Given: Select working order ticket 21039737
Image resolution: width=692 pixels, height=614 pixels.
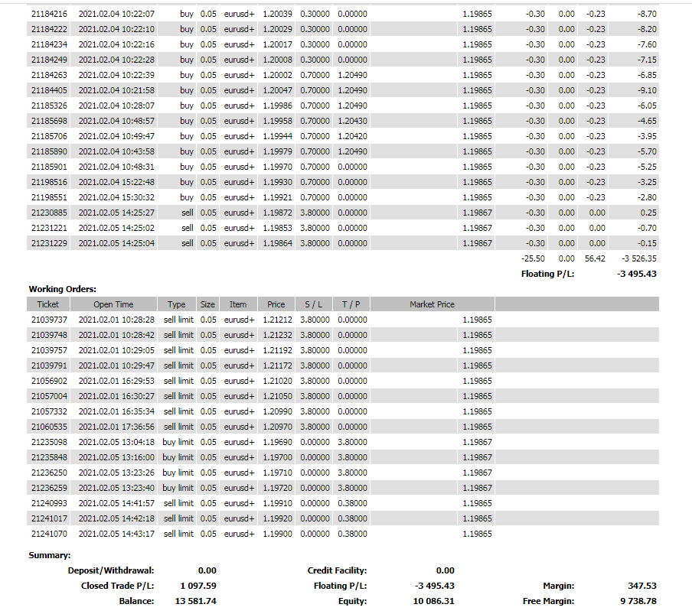Looking at the screenshot, I should 49,320.
